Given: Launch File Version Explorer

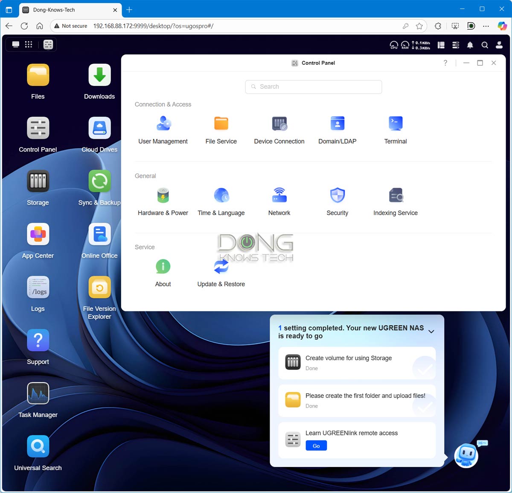Looking at the screenshot, I should [x=99, y=287].
